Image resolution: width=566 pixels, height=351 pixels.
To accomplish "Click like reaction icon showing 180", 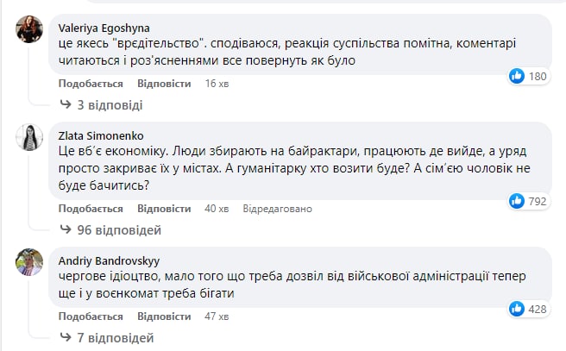I will tap(517, 77).
